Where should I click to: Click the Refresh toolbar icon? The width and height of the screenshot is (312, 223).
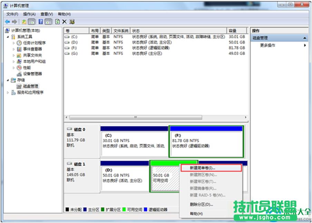(57, 22)
